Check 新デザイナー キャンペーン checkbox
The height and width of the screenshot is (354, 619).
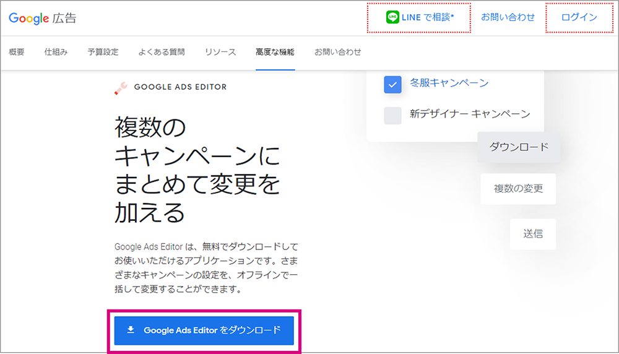click(x=392, y=115)
